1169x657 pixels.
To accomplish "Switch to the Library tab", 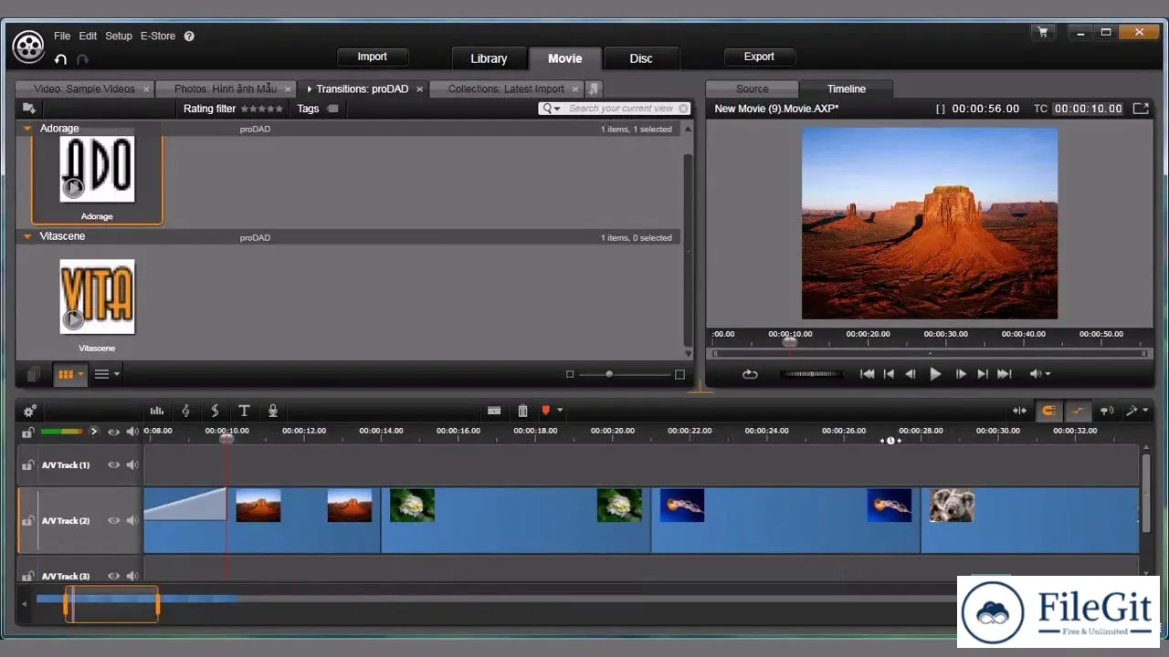I will pos(489,58).
